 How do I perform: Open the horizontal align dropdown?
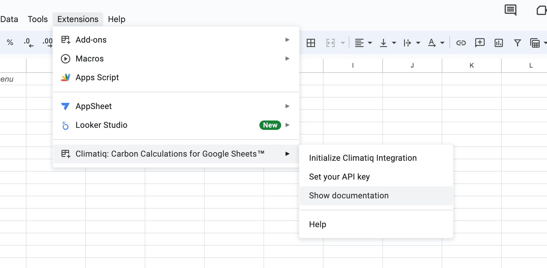tap(363, 43)
